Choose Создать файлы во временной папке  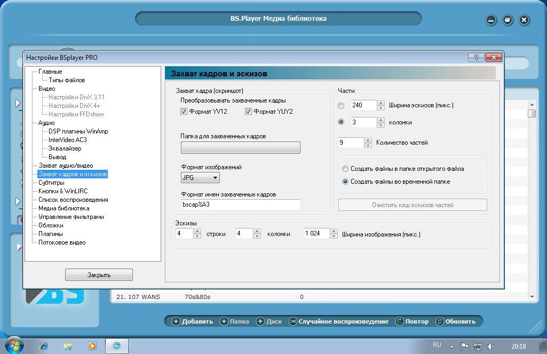coord(345,182)
